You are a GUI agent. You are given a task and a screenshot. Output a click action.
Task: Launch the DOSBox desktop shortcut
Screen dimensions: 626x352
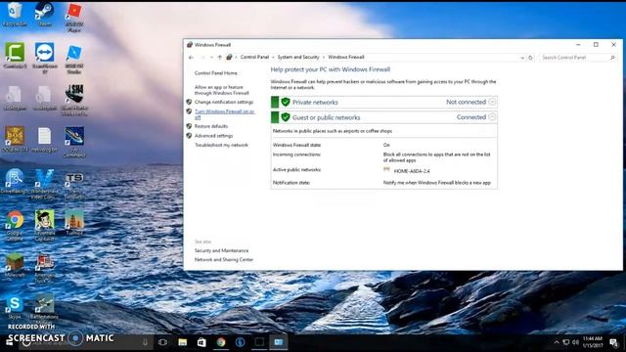click(x=15, y=140)
